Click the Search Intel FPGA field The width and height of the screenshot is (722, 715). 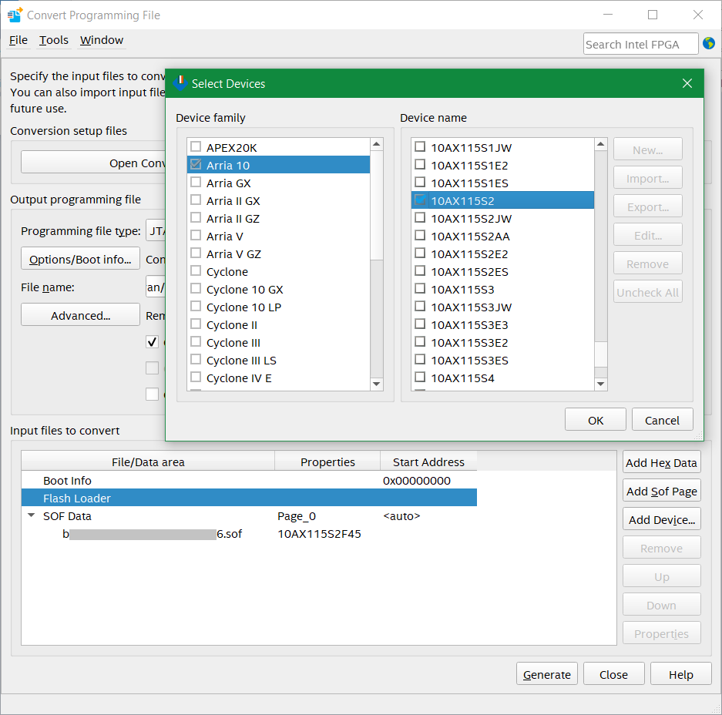(640, 44)
